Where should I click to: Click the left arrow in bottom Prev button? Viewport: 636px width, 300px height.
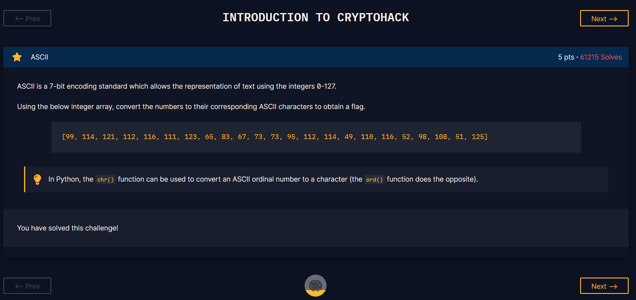point(19,286)
